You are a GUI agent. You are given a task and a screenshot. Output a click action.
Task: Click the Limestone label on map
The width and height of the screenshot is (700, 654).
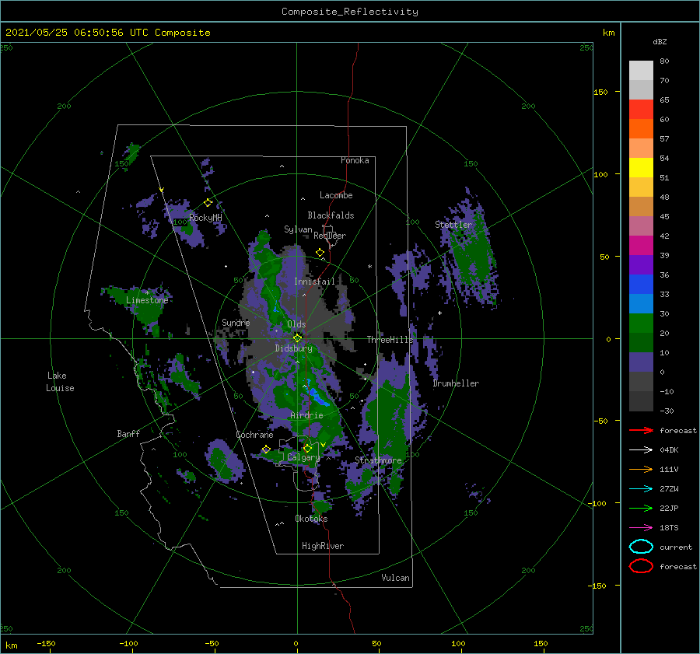(147, 300)
